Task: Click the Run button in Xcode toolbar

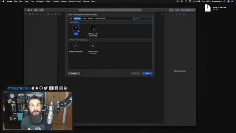Action: pos(36,10)
